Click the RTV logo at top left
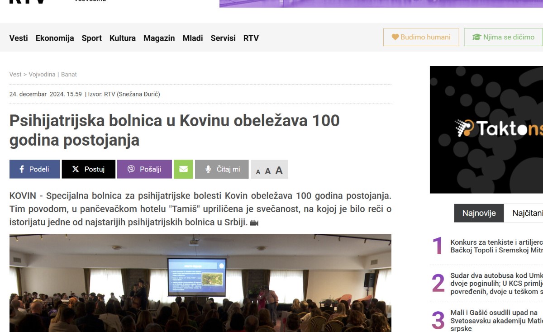 pos(27,1)
